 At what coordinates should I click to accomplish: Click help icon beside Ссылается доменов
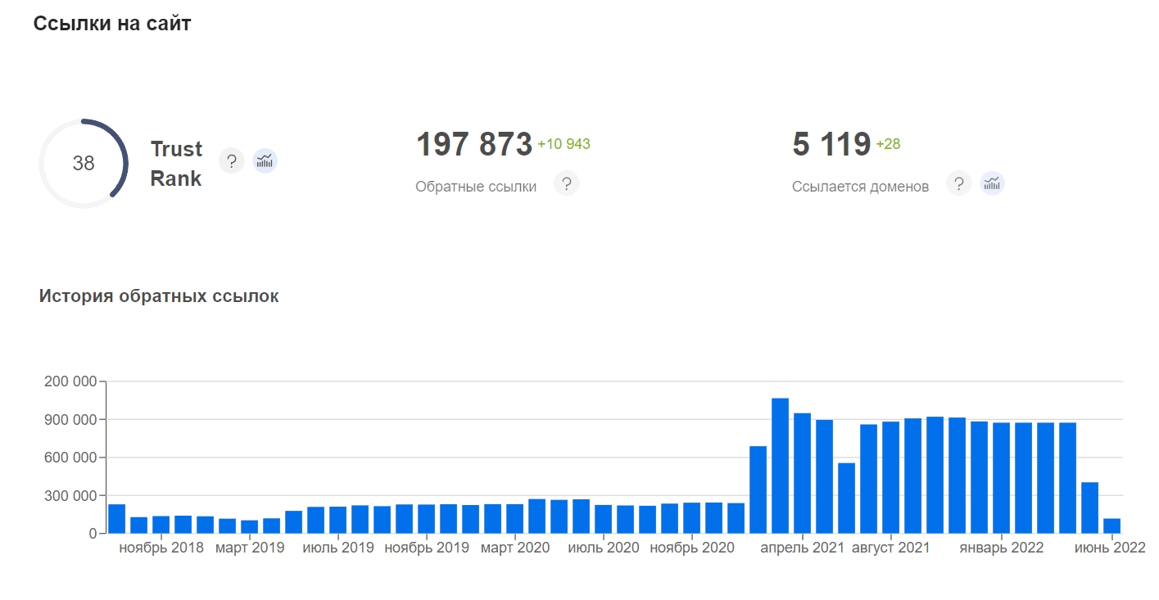pyautogui.click(x=958, y=184)
